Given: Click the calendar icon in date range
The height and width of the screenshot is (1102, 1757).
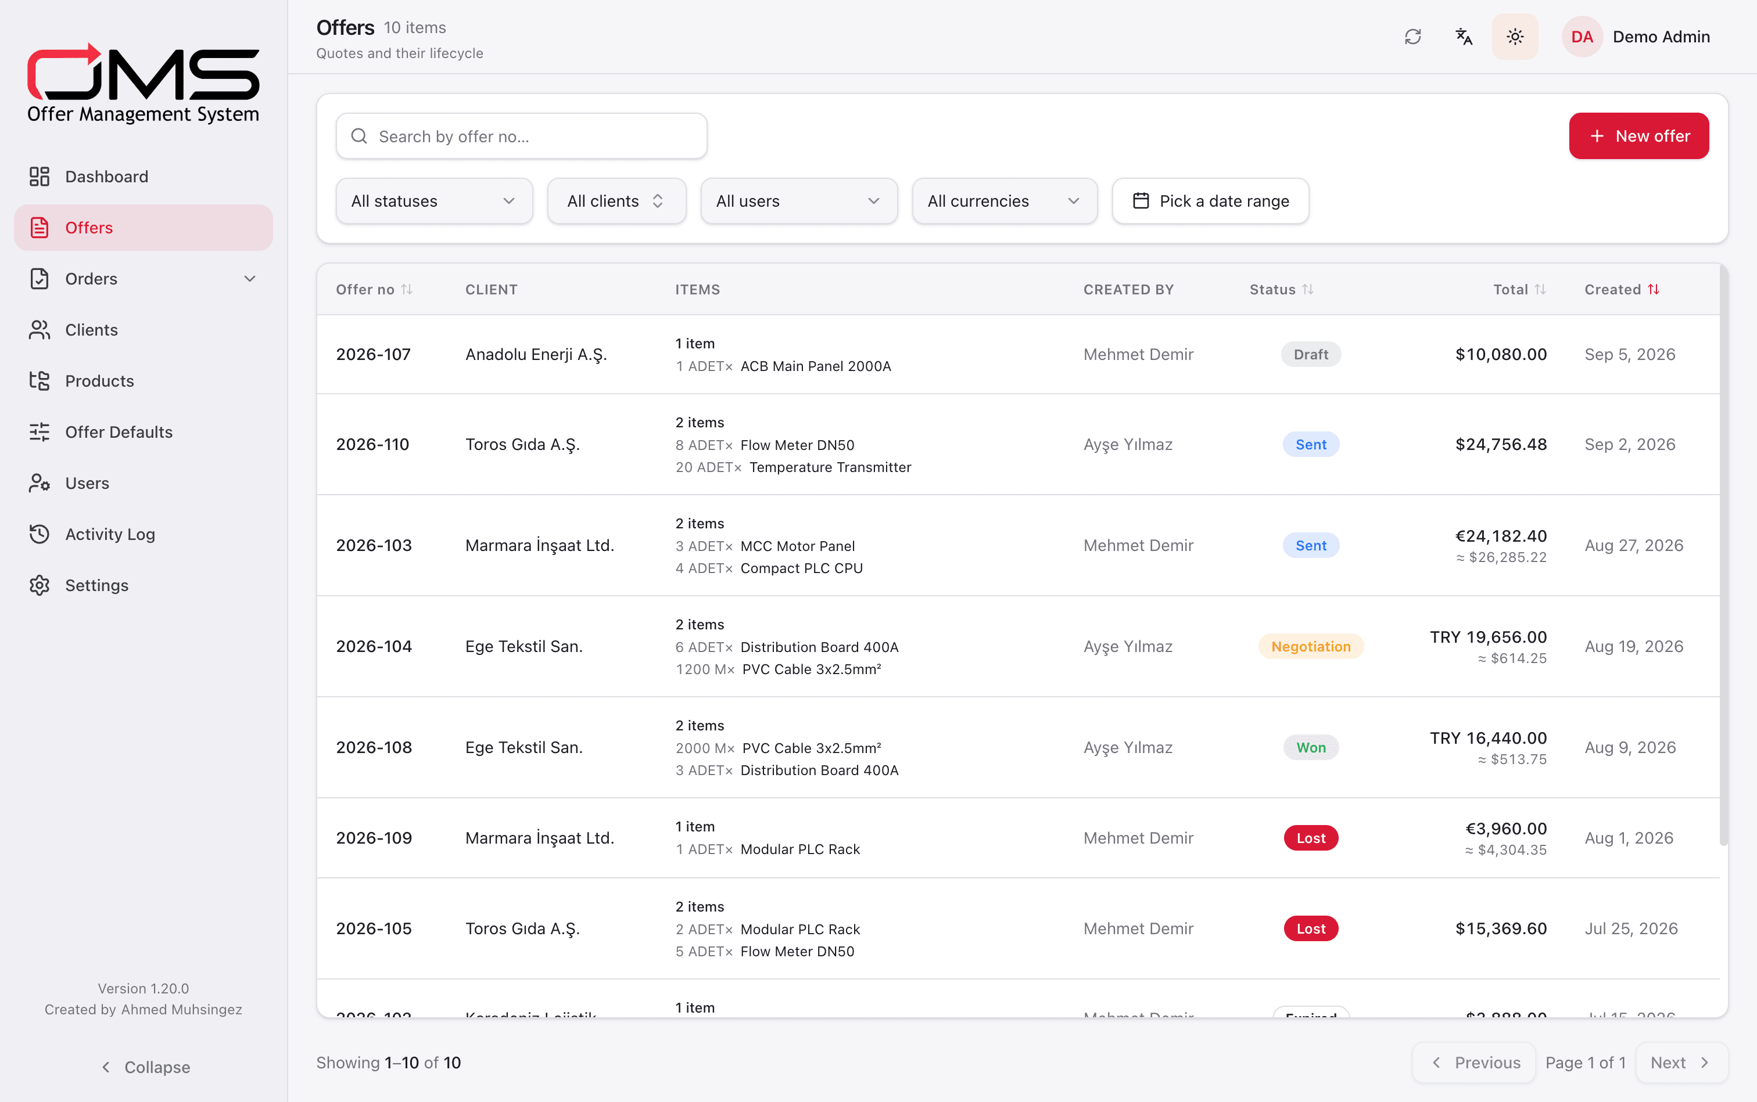Looking at the screenshot, I should point(1141,200).
